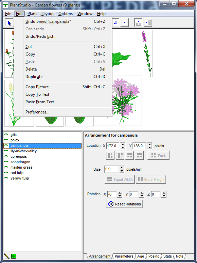This screenshot has width=197, height=263.
Task: Select the campanula row in plant list
Action: (42, 146)
